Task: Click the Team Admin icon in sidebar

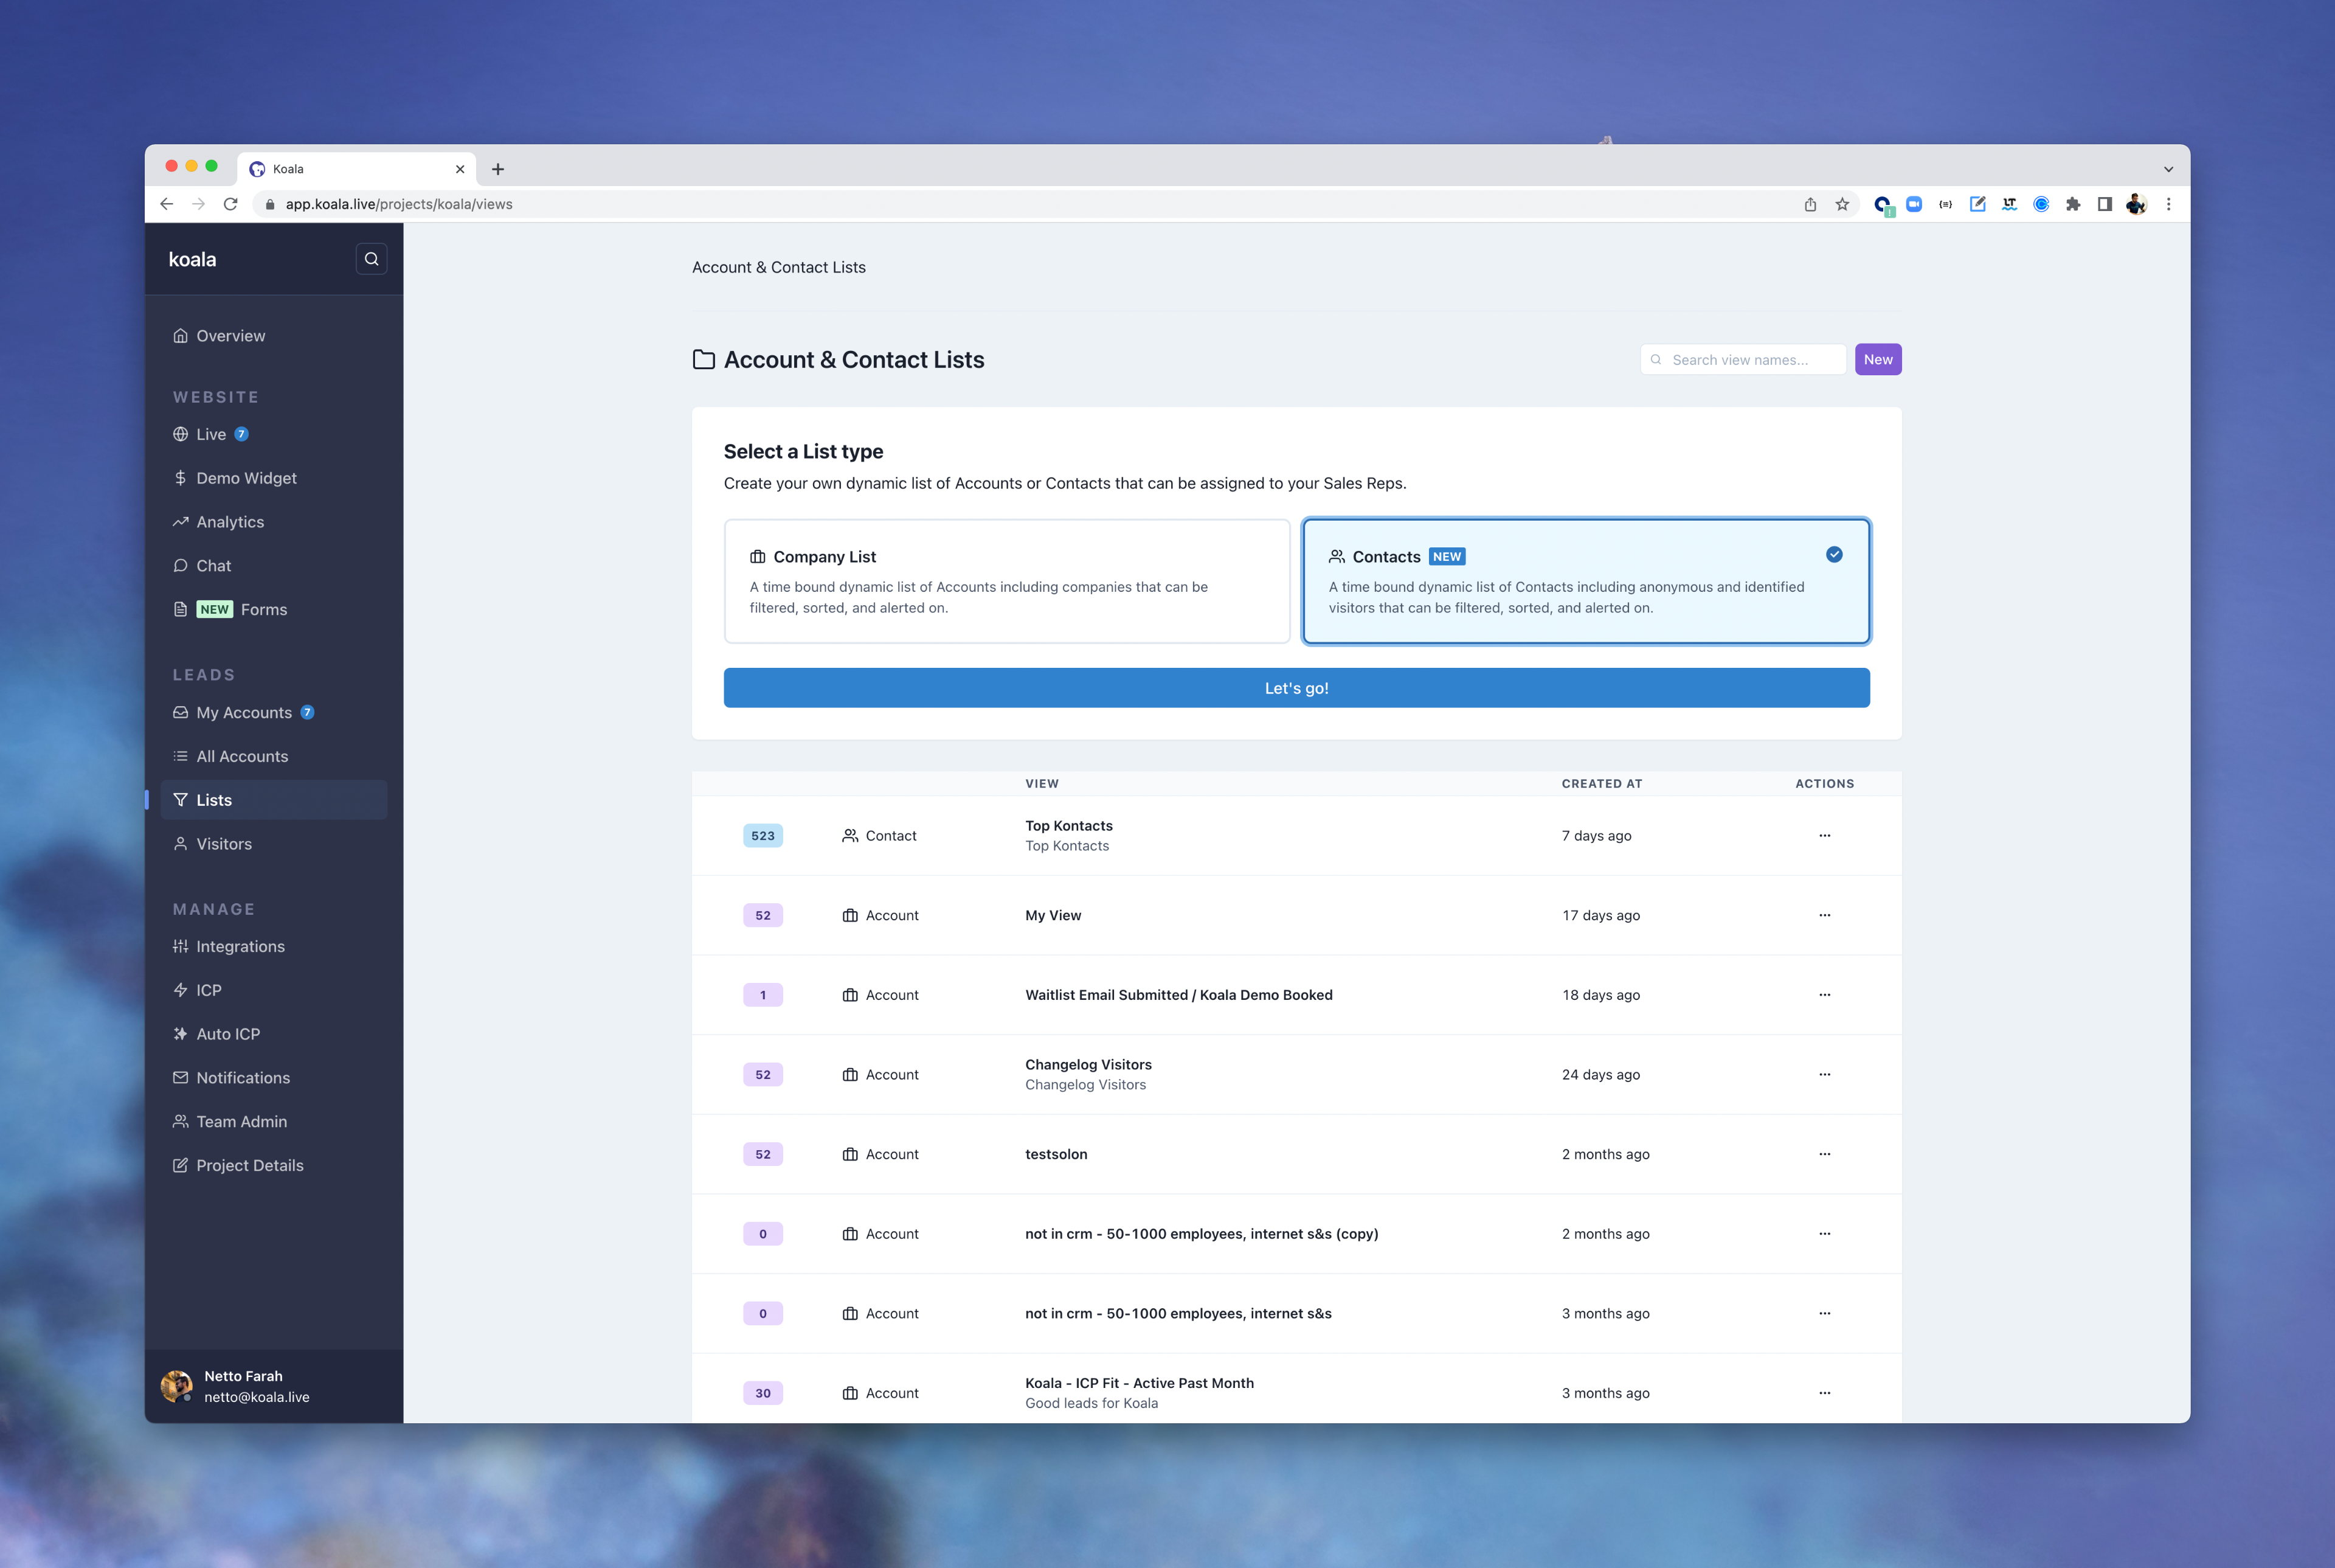Action: (180, 1120)
